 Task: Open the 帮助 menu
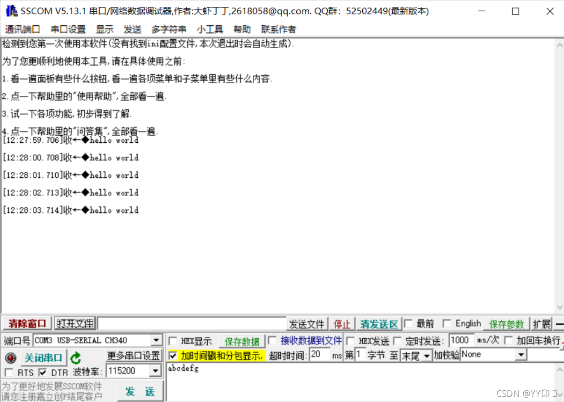[x=242, y=29]
